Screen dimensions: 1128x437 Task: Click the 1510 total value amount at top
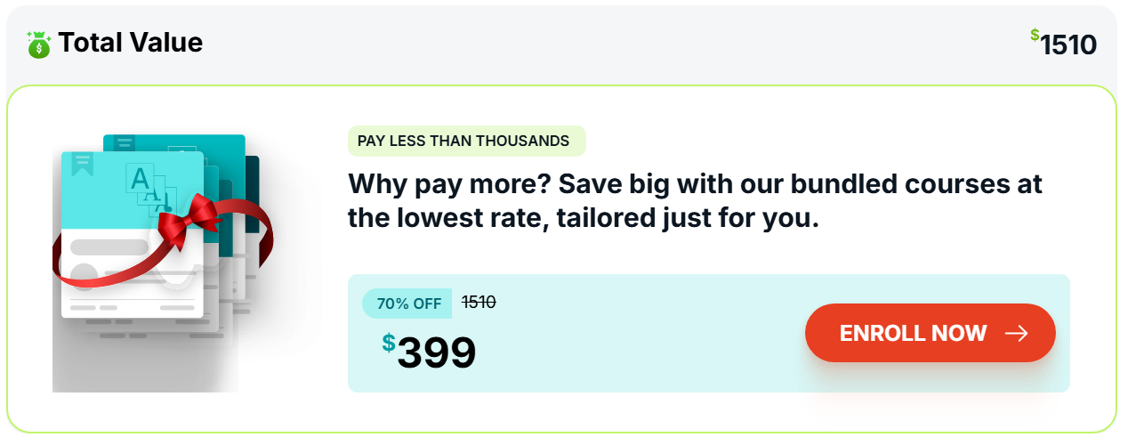pos(1068,45)
